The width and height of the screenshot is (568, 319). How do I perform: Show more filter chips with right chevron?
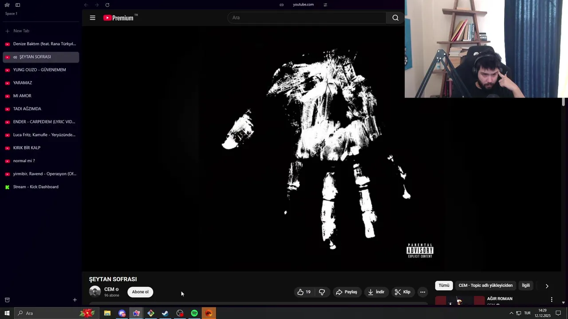pyautogui.click(x=547, y=286)
